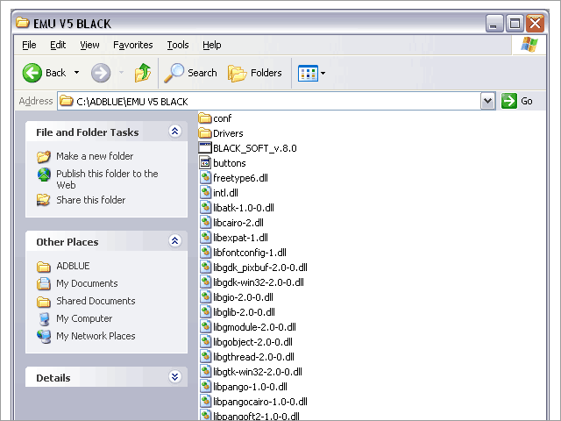The height and width of the screenshot is (421, 561).
Task: Go up one folder level
Action: coord(143,73)
